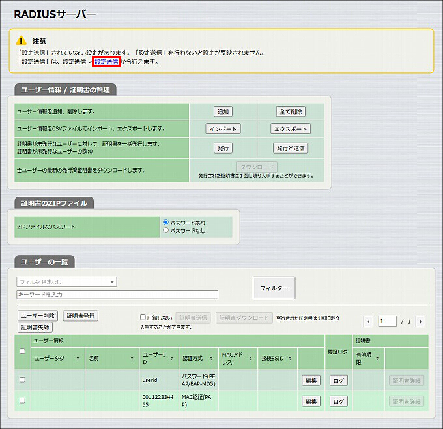Click the 証明書失効 button
This screenshot has width=443, height=429.
tap(35, 327)
